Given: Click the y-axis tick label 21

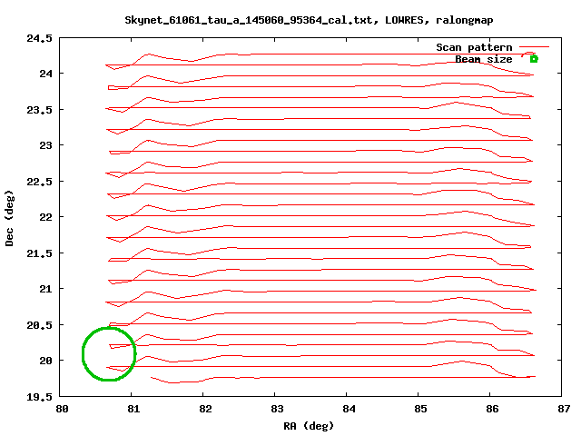Looking at the screenshot, I should point(46,289).
